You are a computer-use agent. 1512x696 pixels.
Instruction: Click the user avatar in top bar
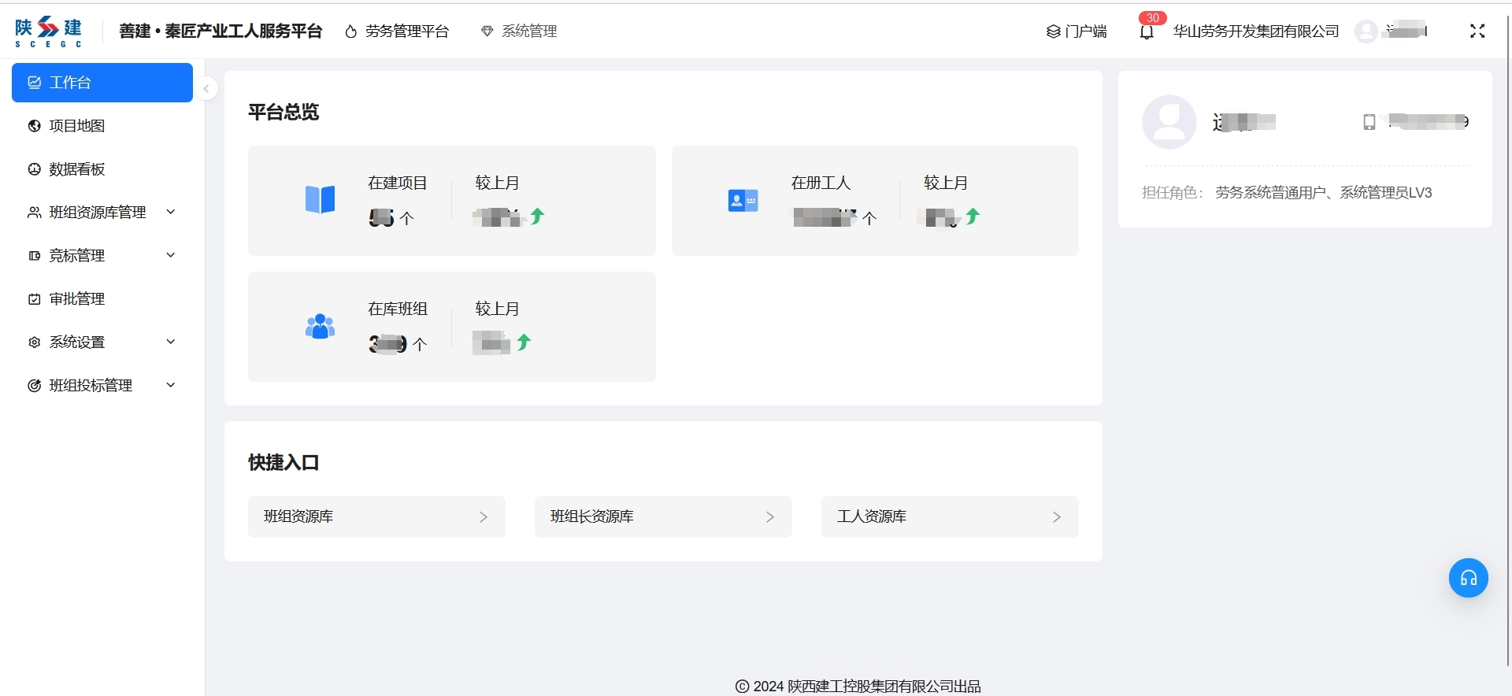coord(1366,31)
